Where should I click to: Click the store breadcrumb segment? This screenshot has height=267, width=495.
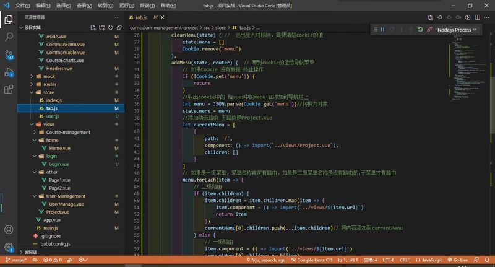220,28
